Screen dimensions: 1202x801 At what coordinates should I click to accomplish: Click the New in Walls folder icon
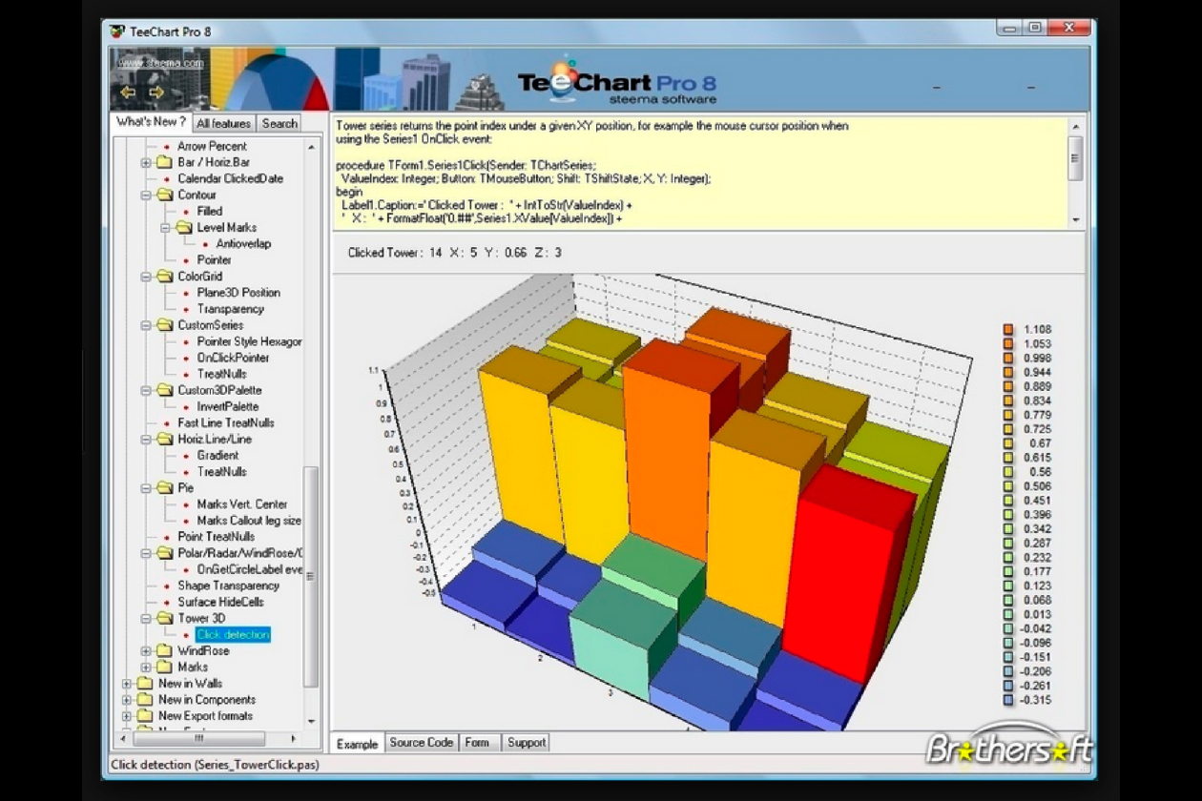pos(145,684)
